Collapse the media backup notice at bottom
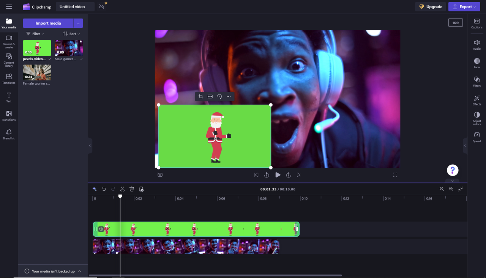486x278 pixels. click(x=79, y=271)
